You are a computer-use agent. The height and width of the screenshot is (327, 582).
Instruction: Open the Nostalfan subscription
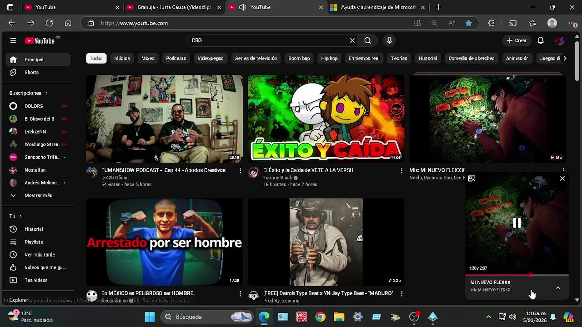tap(38, 170)
